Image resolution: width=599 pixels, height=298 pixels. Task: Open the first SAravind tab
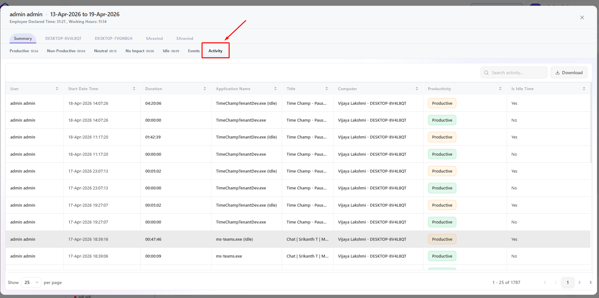pyautogui.click(x=154, y=39)
